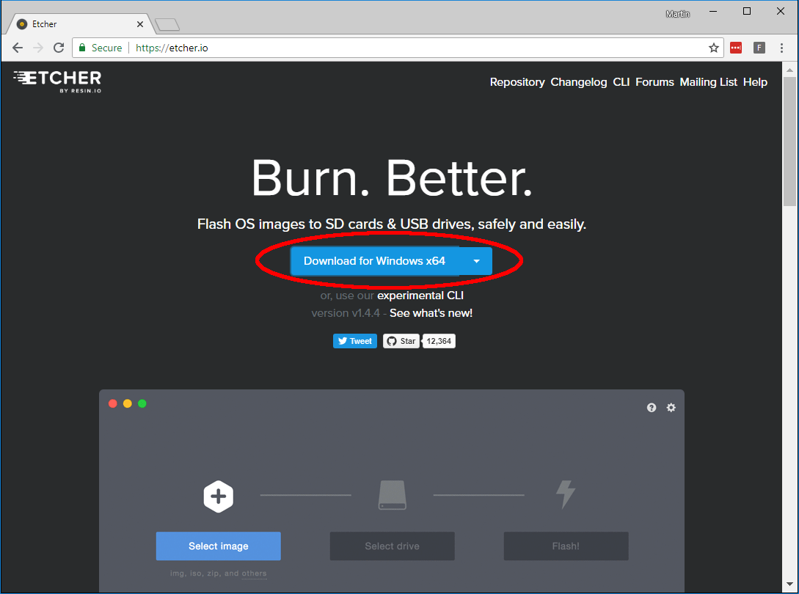The height and width of the screenshot is (594, 799).
Task: Click Download for Windows x64 button
Action: tap(374, 261)
